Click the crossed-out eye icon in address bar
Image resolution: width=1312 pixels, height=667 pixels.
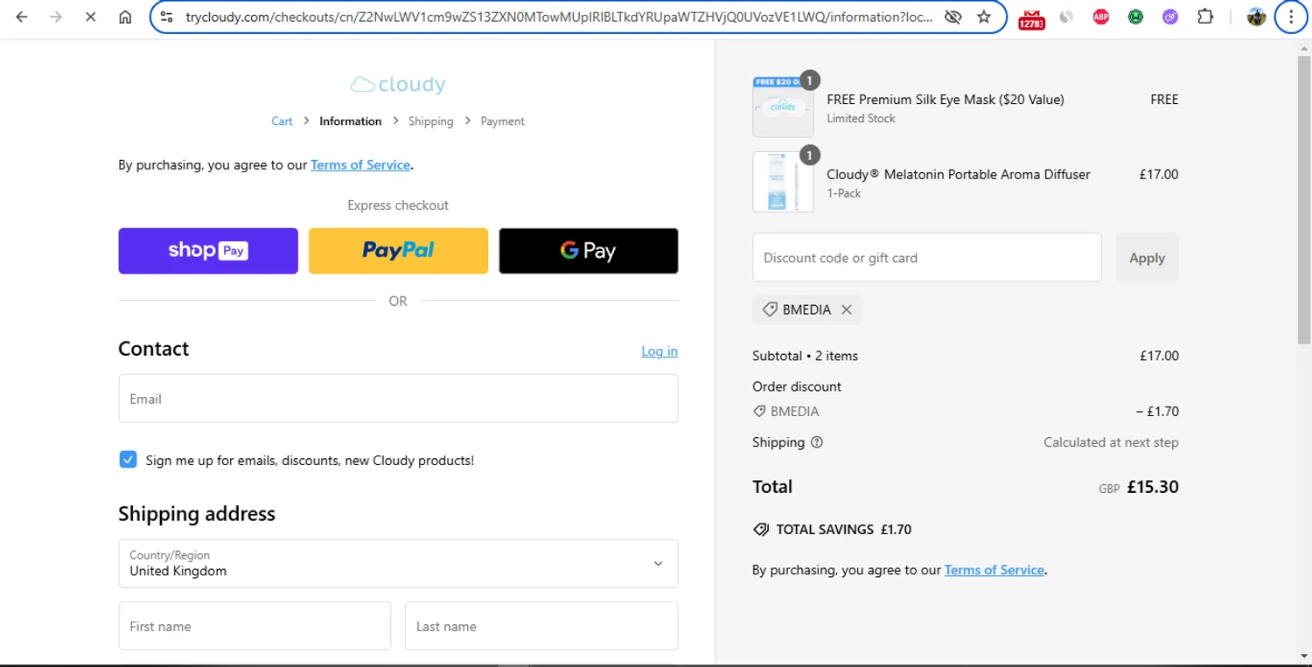tap(954, 17)
